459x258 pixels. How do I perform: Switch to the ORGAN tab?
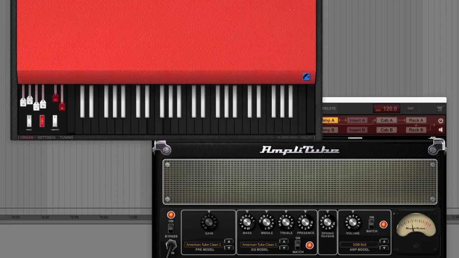[x=27, y=138]
